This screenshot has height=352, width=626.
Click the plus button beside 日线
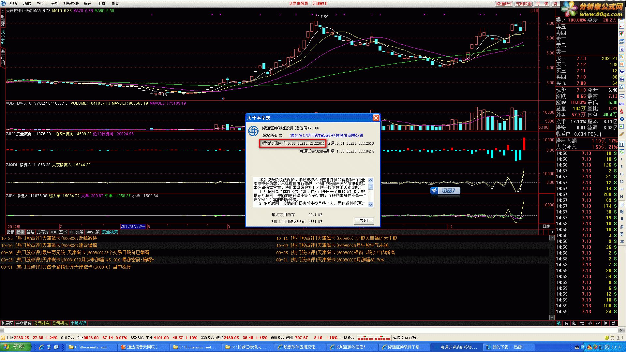click(x=541, y=232)
